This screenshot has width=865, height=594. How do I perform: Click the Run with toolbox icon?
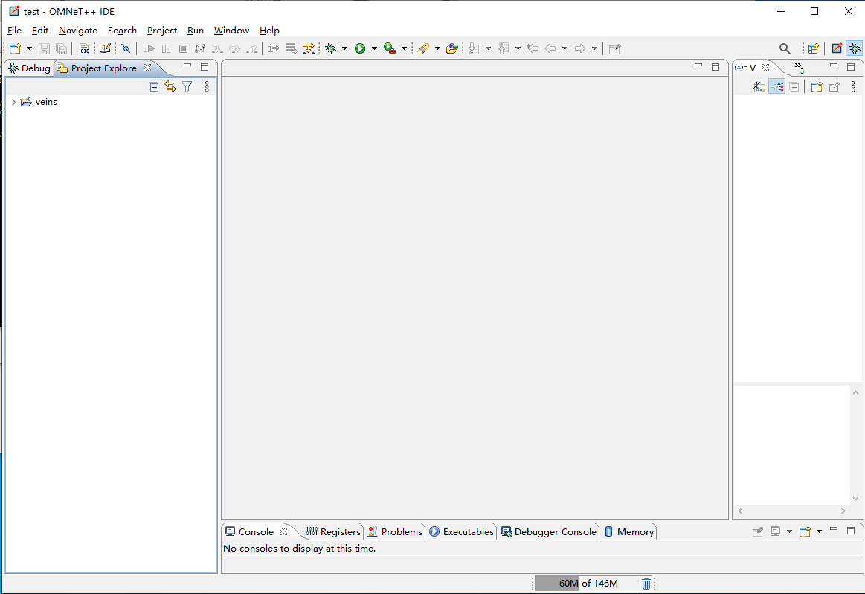click(x=390, y=48)
